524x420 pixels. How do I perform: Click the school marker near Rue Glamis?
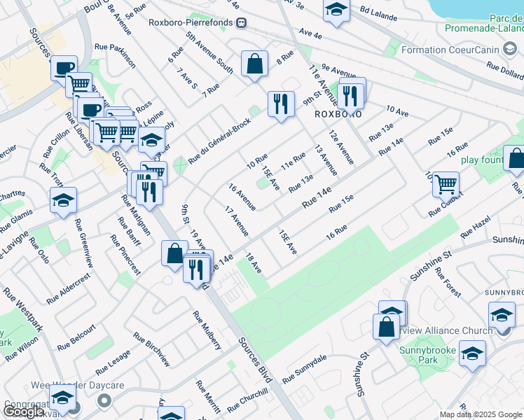coord(63,201)
